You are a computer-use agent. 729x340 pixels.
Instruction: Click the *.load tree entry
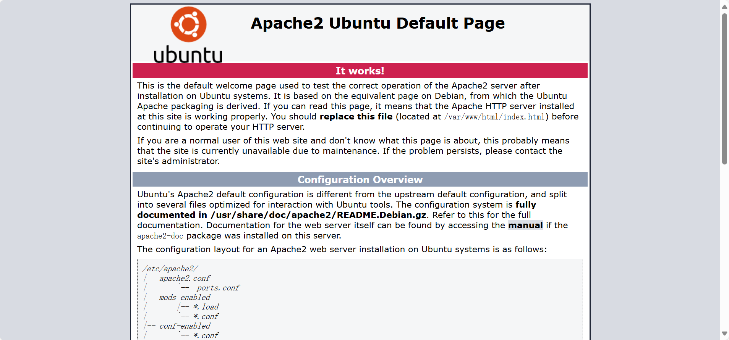(x=206, y=307)
